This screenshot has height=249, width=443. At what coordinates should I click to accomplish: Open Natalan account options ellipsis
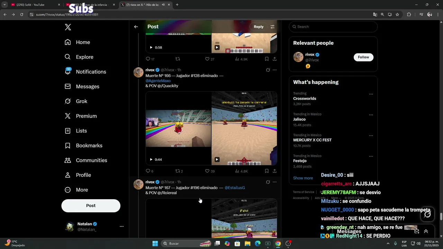click(x=121, y=227)
